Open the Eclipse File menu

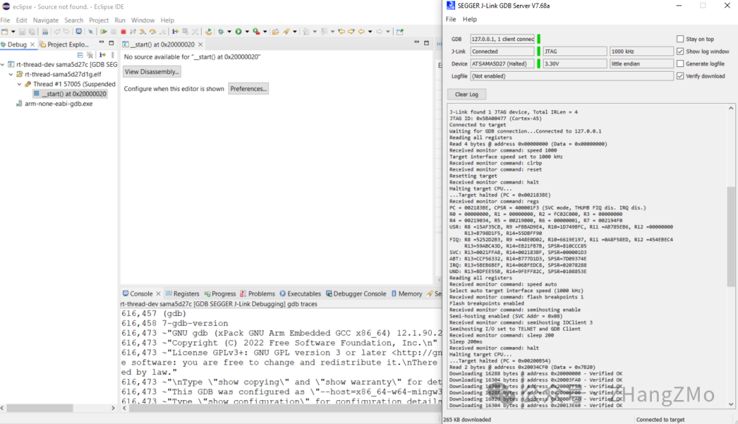pyautogui.click(x=5, y=20)
